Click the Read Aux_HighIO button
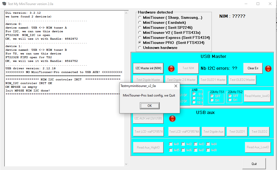This screenshot has height=170, width=277. pos(148,148)
